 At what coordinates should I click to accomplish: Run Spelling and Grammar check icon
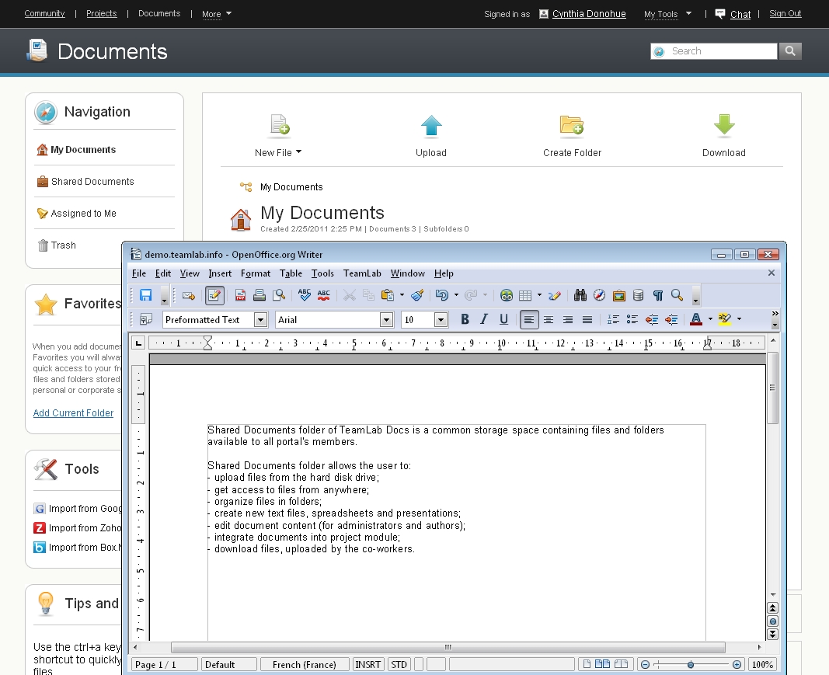[304, 295]
